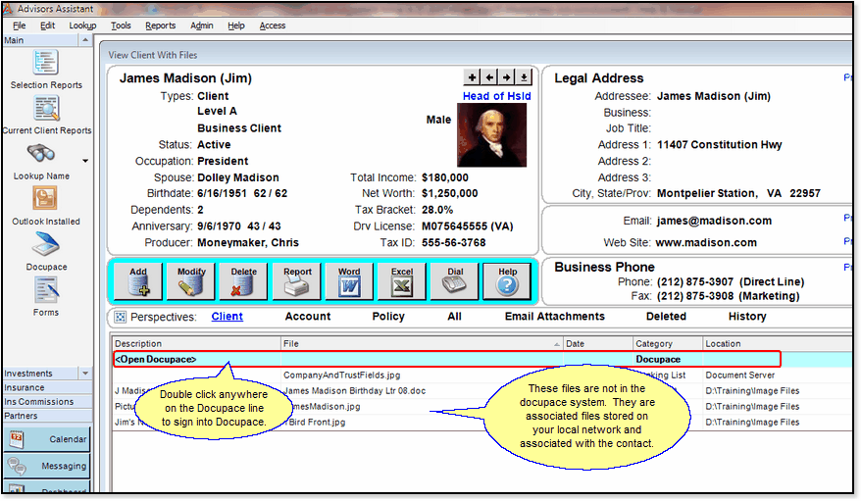Click the Modify record button
This screenshot has height=501, width=861.
pos(190,281)
